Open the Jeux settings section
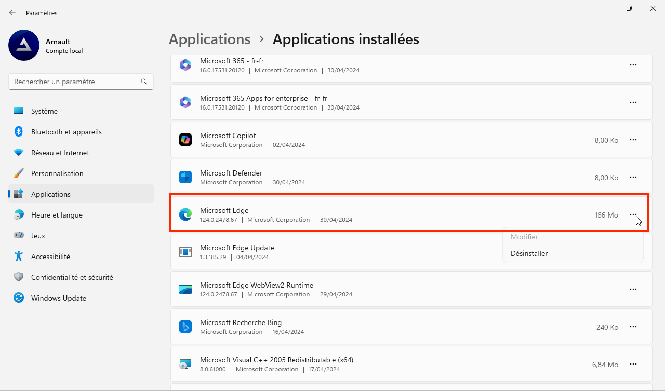665x391 pixels. (x=36, y=235)
